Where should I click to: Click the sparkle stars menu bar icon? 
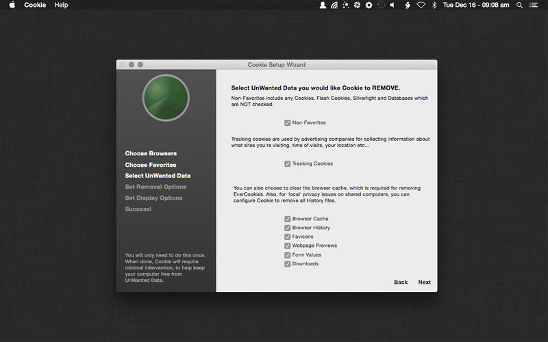point(346,5)
